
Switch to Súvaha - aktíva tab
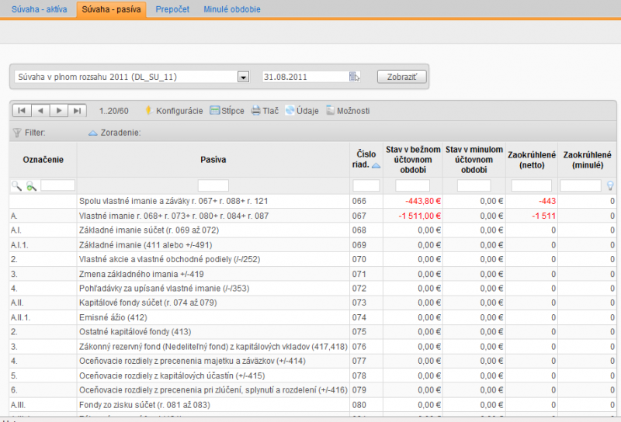point(40,9)
